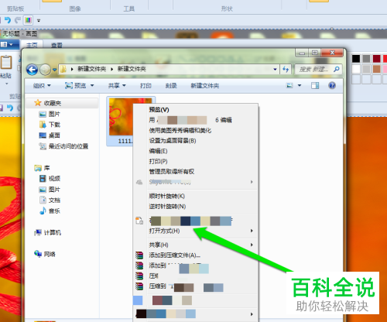Open the Paint application menu button

(x=9, y=45)
